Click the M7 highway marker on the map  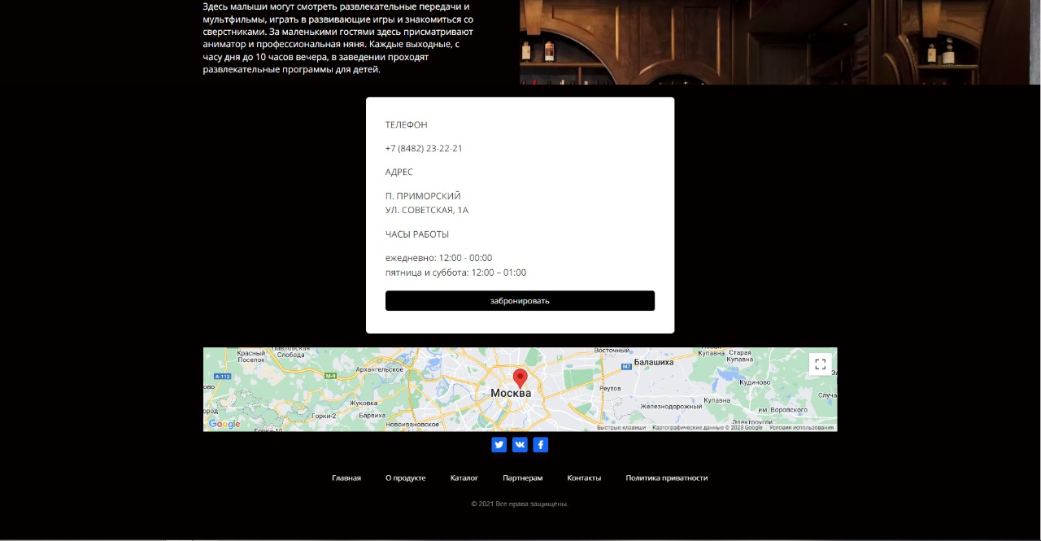coord(626,367)
